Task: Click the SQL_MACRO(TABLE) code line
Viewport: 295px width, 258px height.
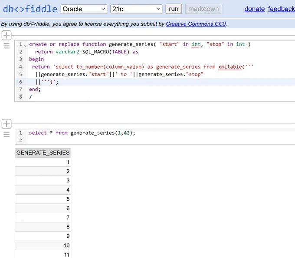Action: click(x=86, y=52)
